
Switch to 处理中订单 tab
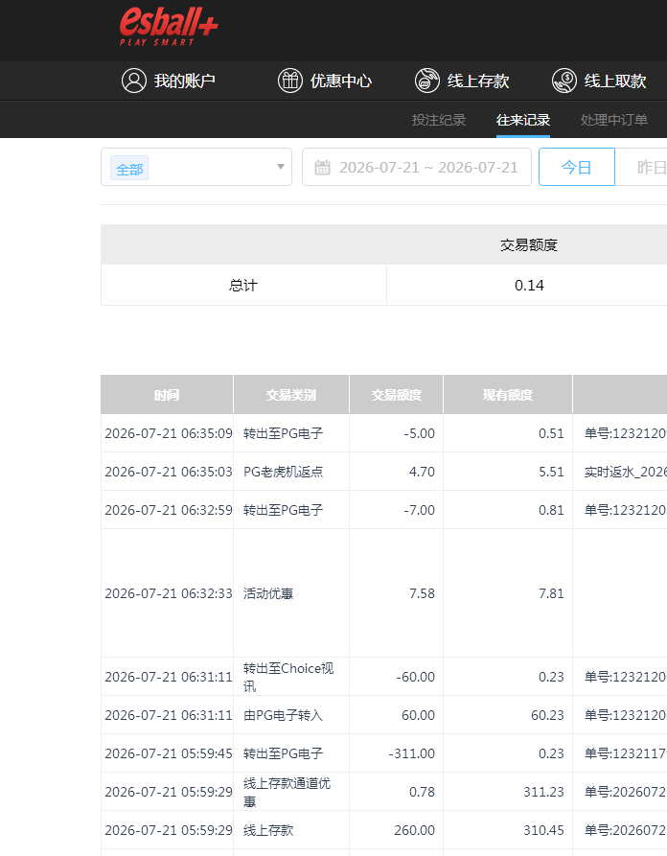[614, 120]
